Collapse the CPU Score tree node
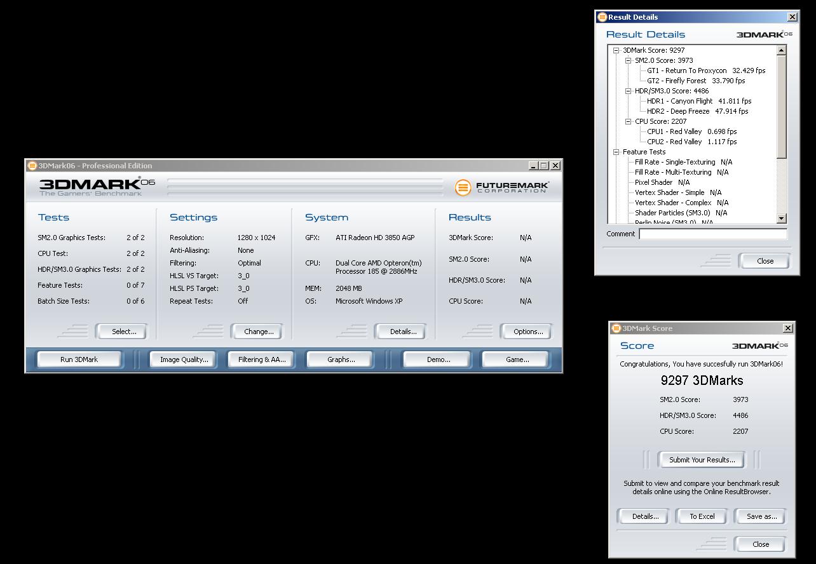 (629, 121)
